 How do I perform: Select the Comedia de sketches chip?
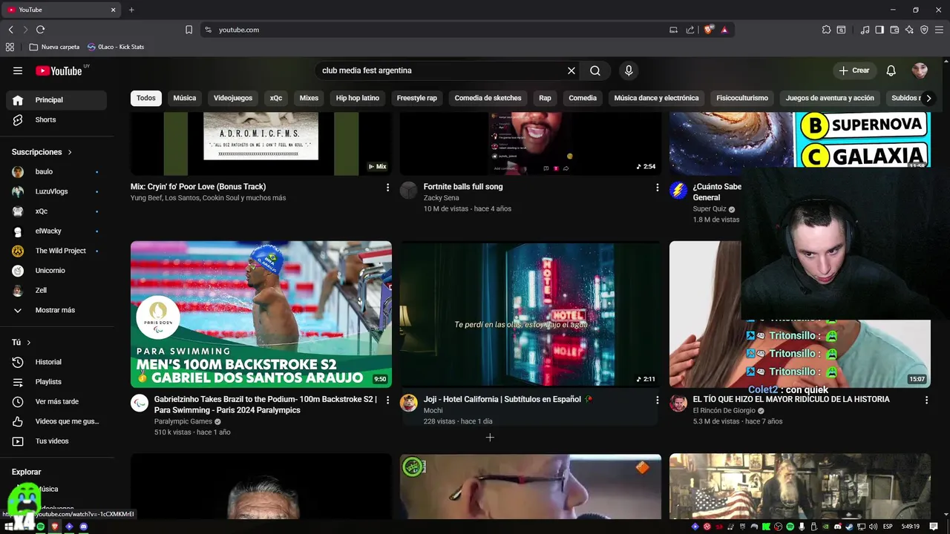(x=488, y=98)
